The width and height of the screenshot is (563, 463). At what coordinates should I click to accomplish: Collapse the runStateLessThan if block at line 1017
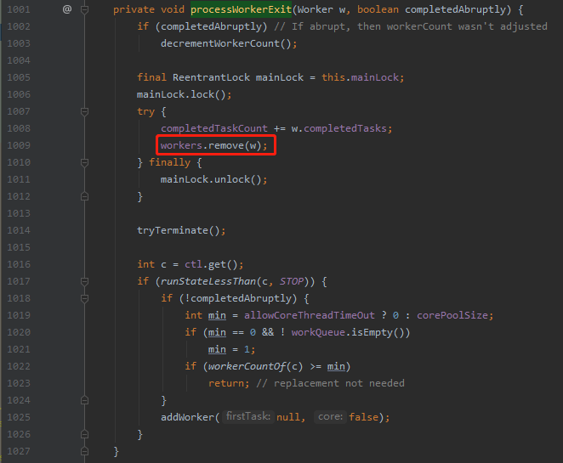(85, 282)
